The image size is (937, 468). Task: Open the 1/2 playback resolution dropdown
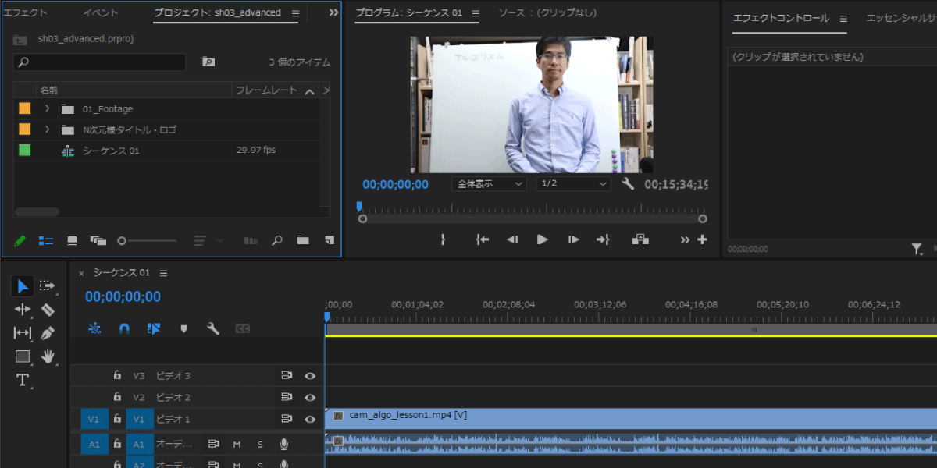pos(572,184)
